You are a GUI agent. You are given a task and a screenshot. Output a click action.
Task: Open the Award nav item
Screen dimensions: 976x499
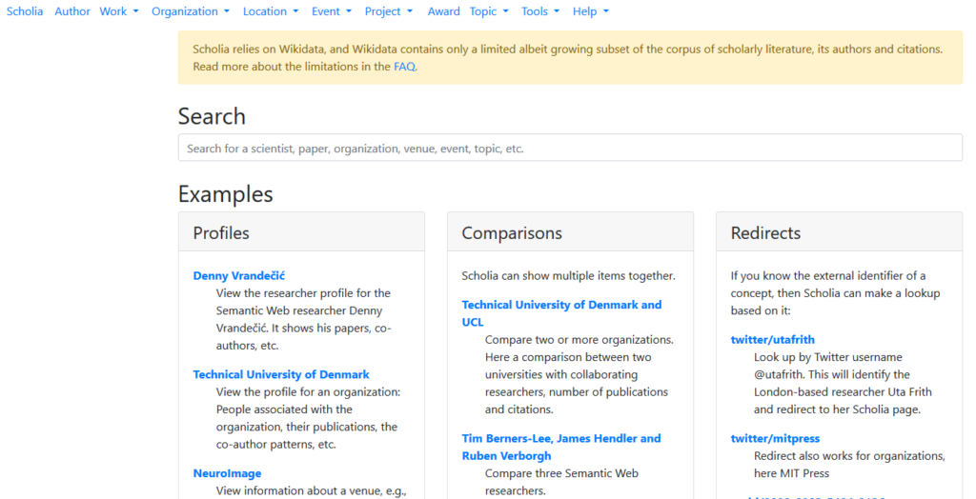point(444,11)
